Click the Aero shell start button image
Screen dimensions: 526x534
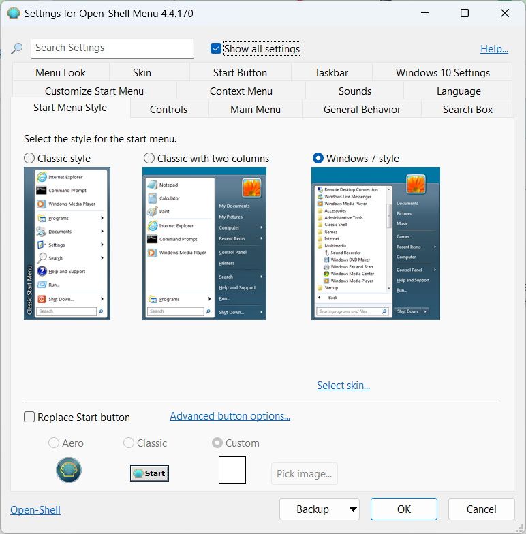coord(69,470)
